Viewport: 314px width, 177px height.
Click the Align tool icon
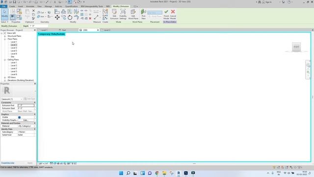(x=57, y=12)
